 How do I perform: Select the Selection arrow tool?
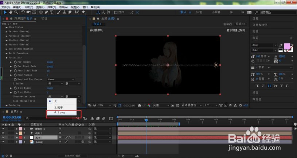(5, 12)
